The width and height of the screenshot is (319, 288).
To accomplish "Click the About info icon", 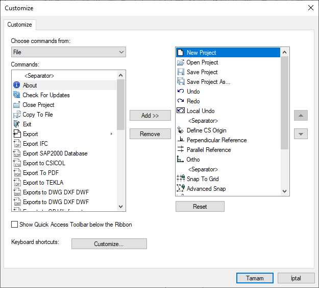I will 16,85.
